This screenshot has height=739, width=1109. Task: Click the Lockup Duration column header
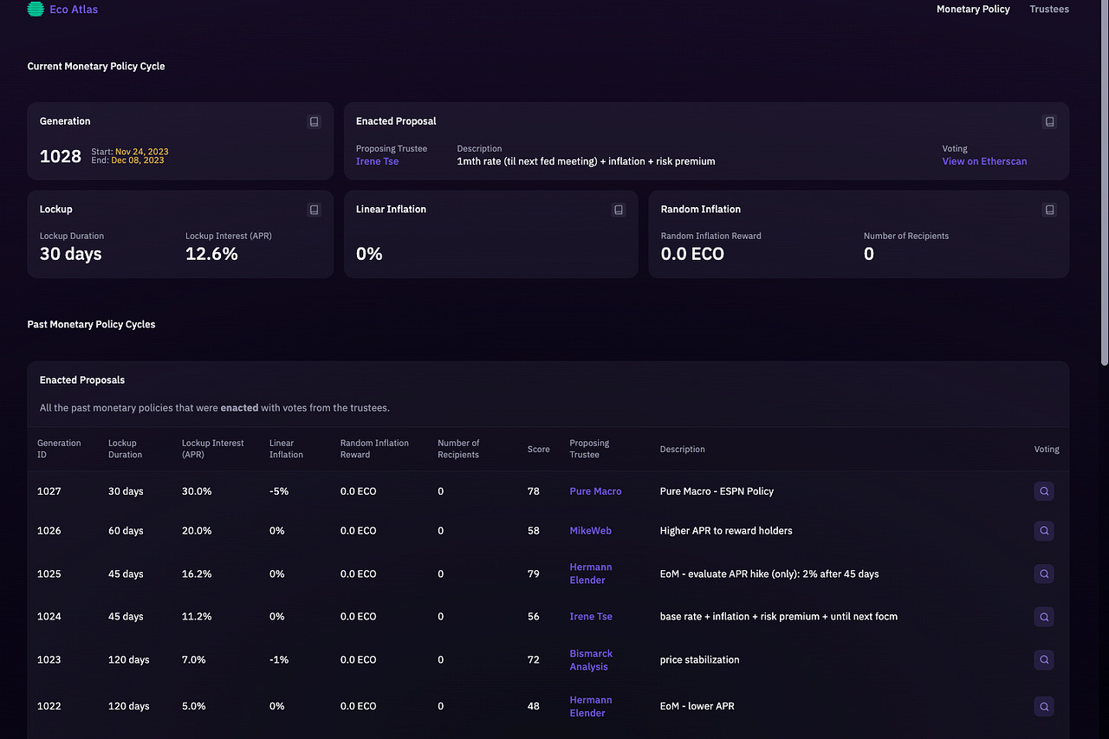click(126, 449)
